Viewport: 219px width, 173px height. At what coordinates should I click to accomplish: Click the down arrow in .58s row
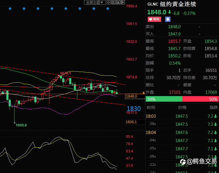(216, 124)
